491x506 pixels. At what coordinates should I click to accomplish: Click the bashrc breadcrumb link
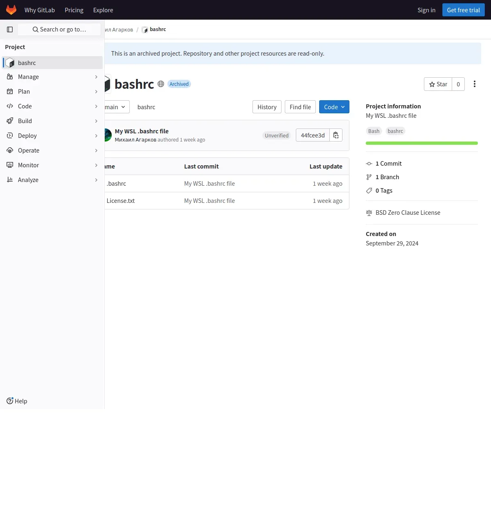(158, 29)
